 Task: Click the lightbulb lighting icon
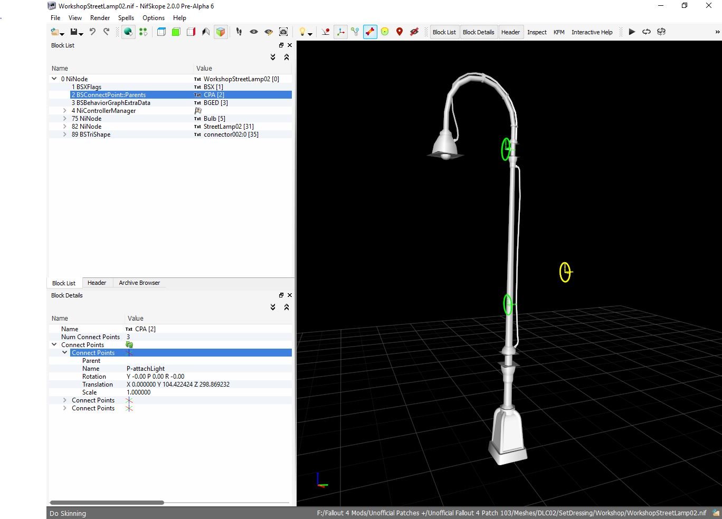point(302,32)
